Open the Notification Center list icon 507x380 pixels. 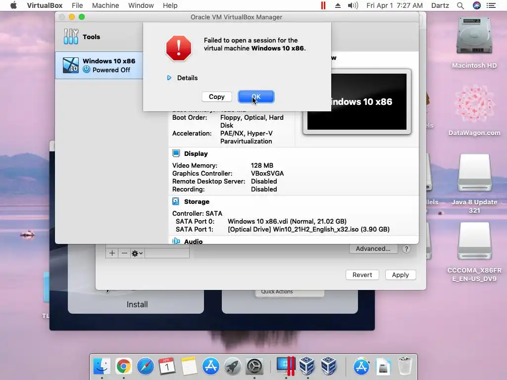coord(491,5)
